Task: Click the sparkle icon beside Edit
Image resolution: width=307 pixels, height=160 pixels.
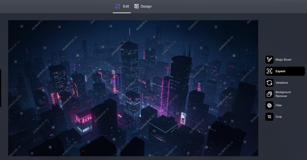Action: click(117, 6)
